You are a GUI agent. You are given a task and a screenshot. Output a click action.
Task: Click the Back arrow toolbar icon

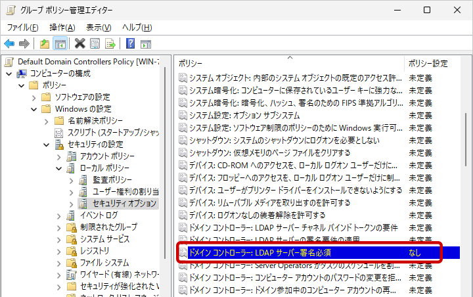coord(9,43)
